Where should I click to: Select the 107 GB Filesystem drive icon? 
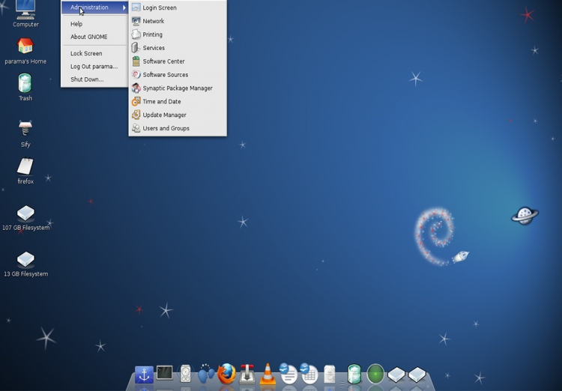click(25, 213)
